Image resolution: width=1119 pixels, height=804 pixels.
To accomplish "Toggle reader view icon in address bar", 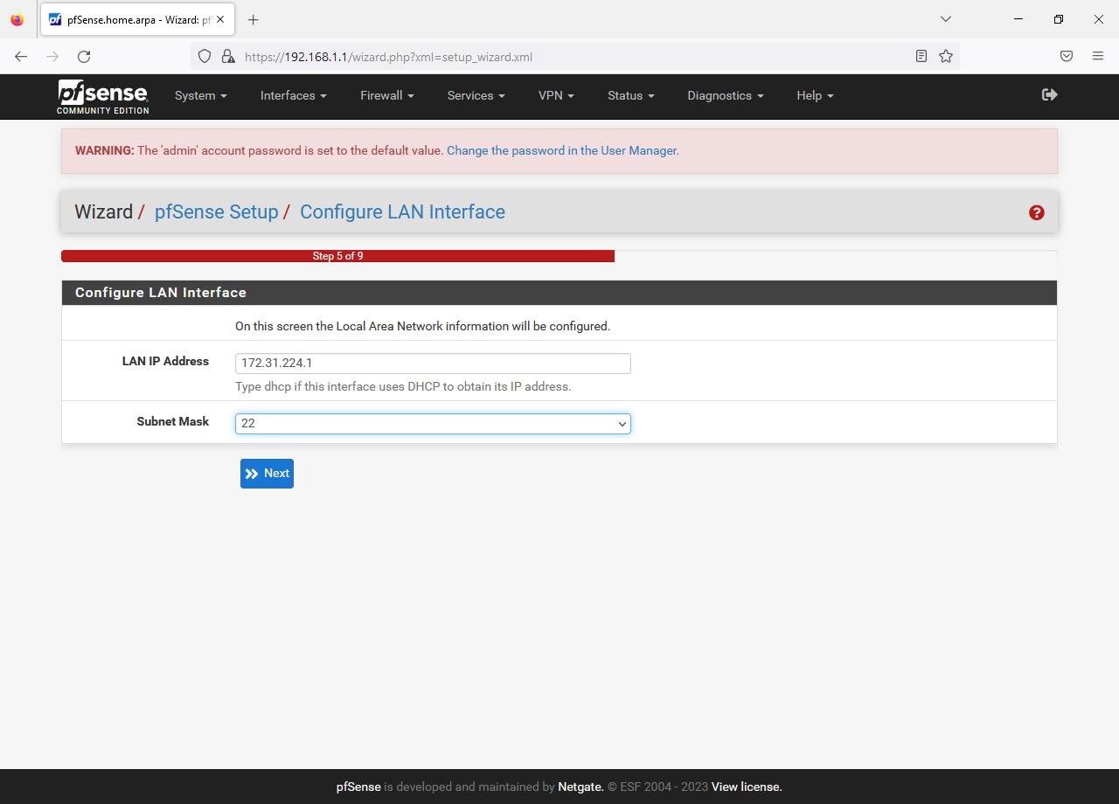I will point(921,56).
